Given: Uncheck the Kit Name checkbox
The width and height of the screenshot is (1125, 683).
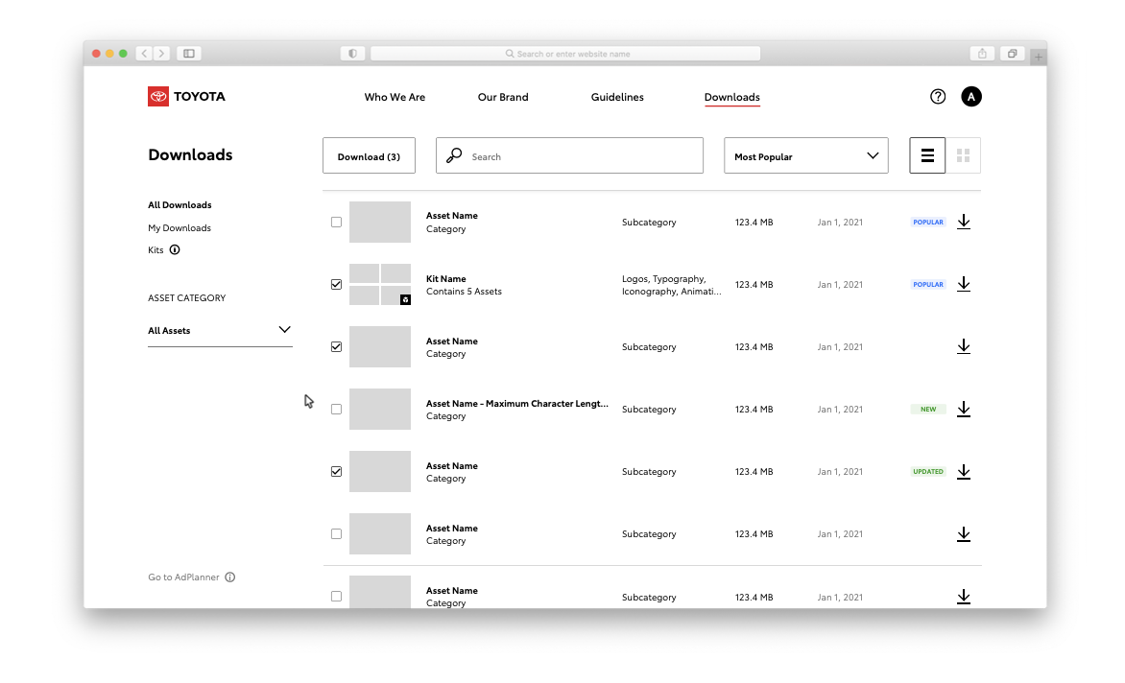Looking at the screenshot, I should pyautogui.click(x=336, y=285).
